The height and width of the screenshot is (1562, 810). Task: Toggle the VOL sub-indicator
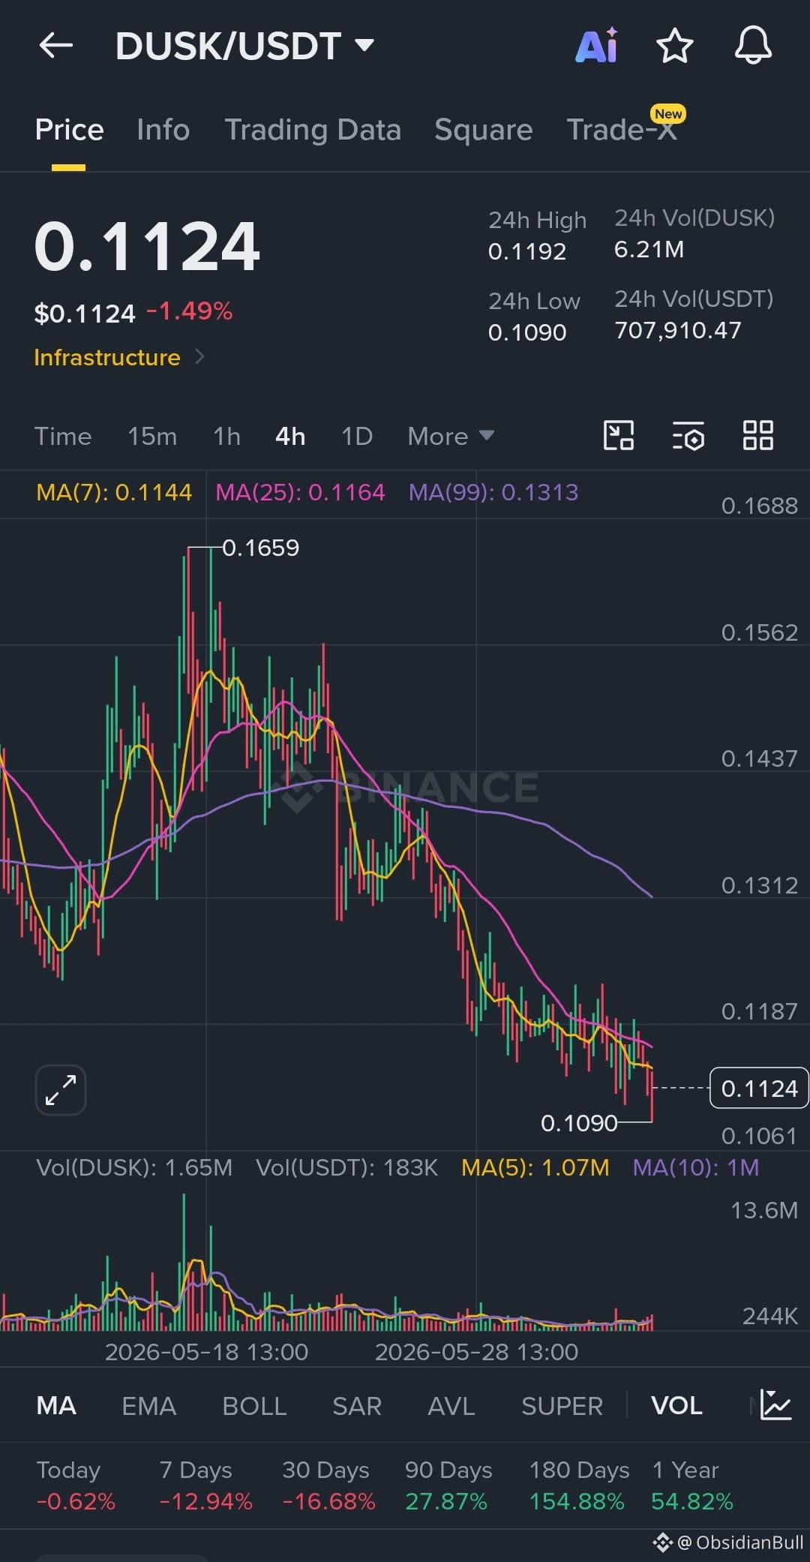(x=676, y=1405)
